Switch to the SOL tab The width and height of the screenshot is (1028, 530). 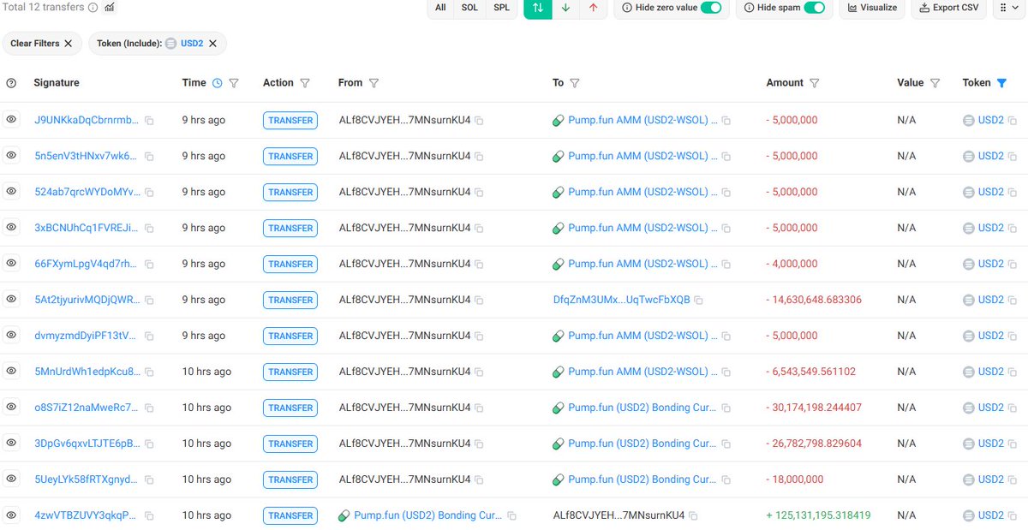click(x=469, y=8)
